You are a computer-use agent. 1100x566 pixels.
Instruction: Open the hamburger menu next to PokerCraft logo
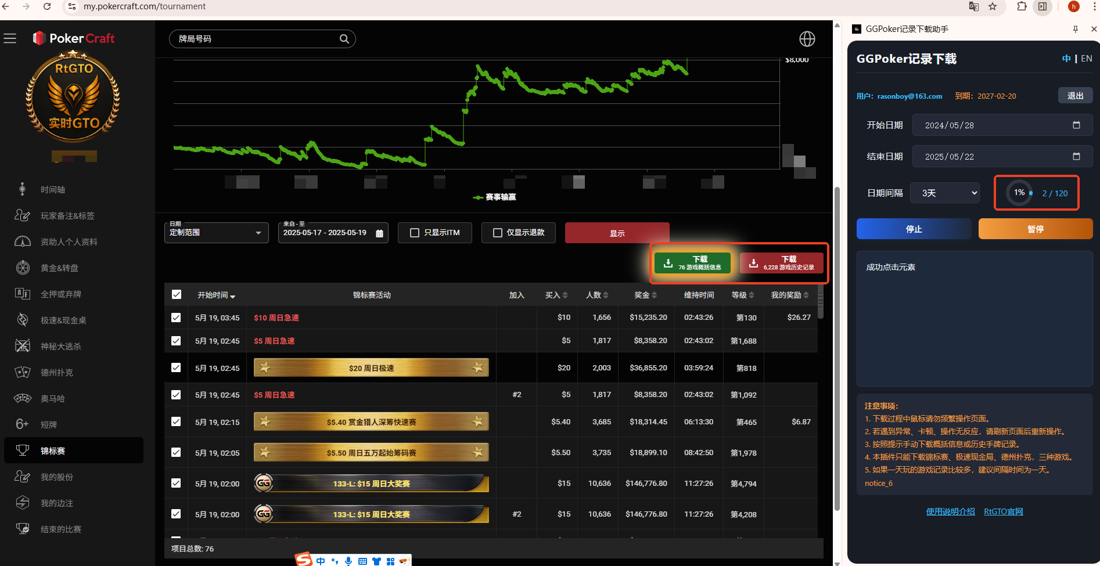point(10,39)
